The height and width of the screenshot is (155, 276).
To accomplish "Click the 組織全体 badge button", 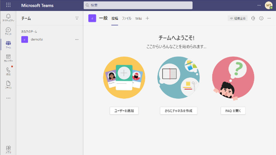I will (238, 18).
